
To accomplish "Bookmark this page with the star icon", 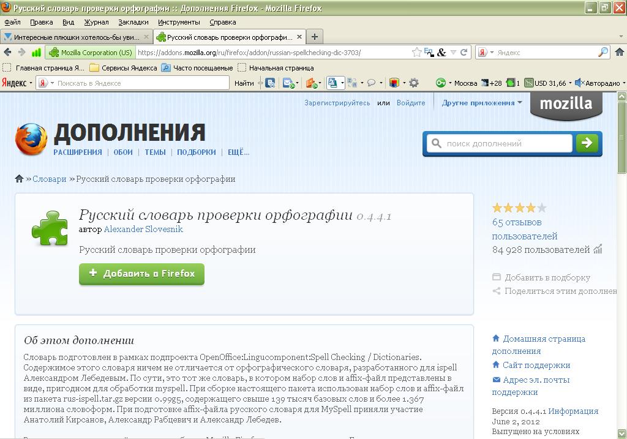I will [416, 53].
